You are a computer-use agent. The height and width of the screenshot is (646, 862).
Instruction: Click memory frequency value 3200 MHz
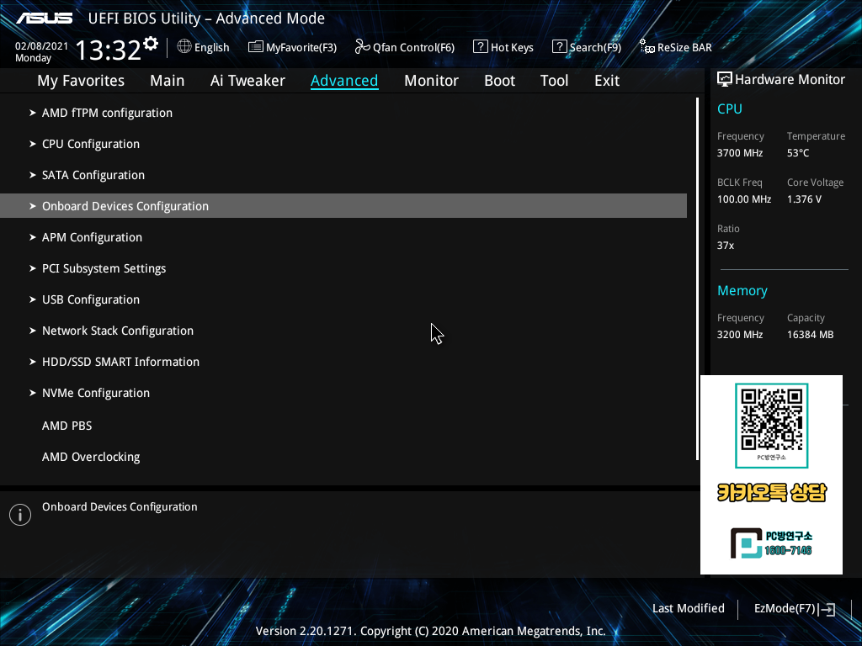(x=740, y=335)
